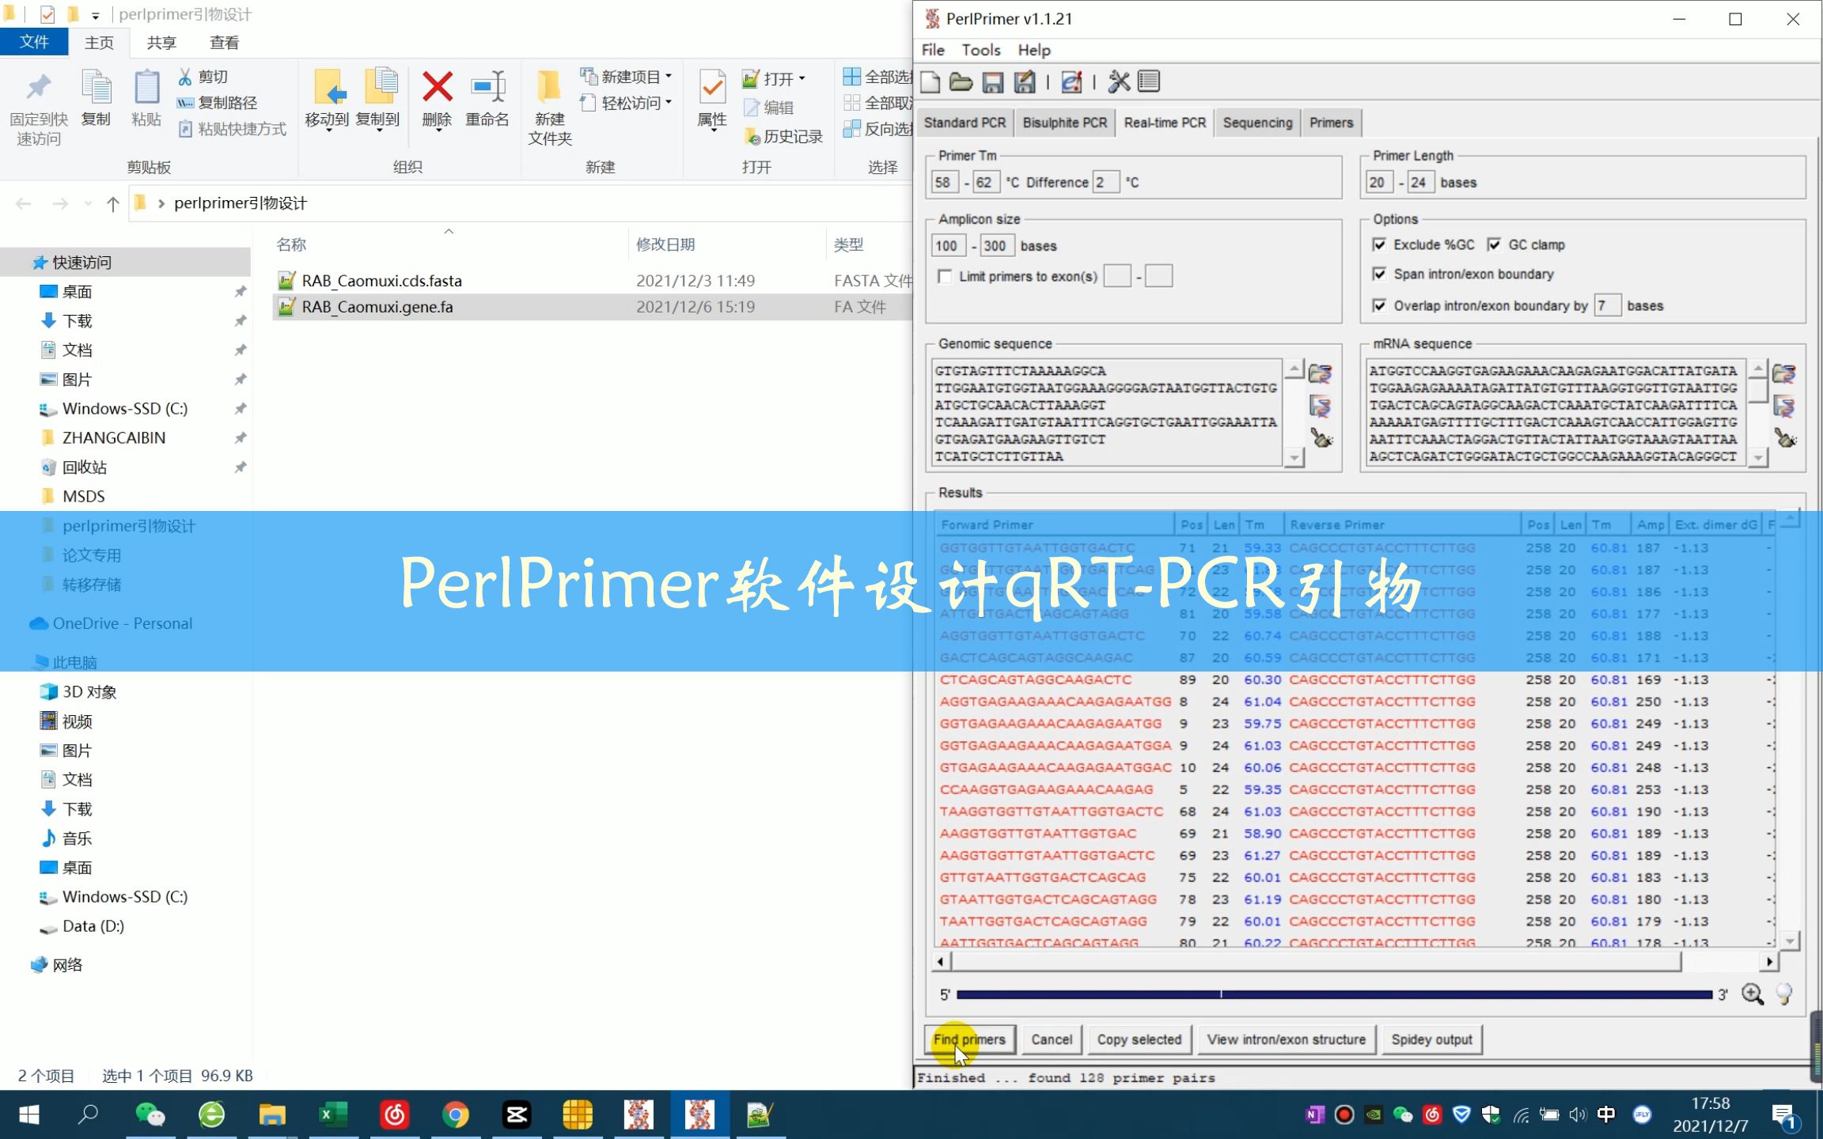Save the Genomic sequence DNA file

(1320, 407)
